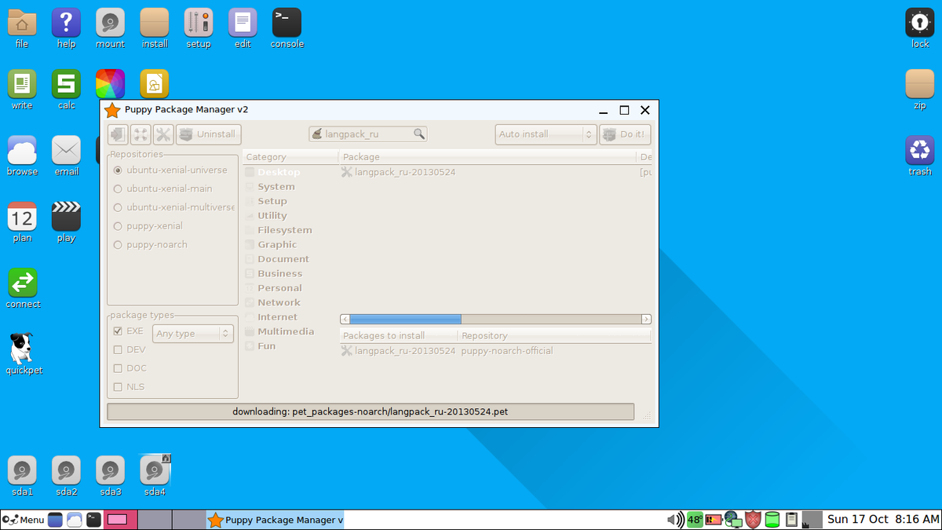Click the firewall shield tray icon
The width and height of the screenshot is (942, 530).
click(x=754, y=520)
